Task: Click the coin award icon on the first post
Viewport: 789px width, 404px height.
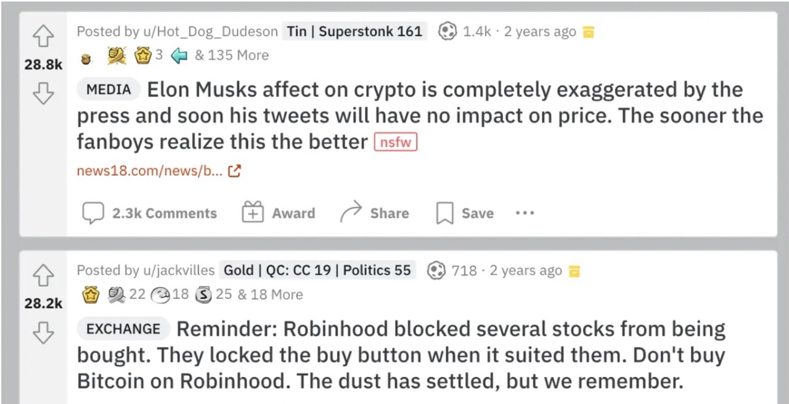Action: click(x=86, y=55)
